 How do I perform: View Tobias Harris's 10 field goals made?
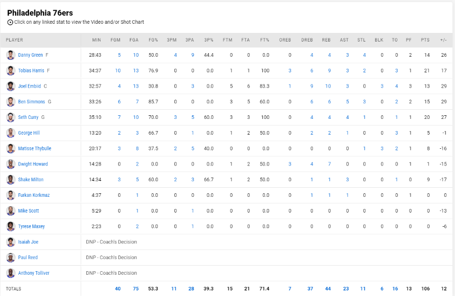[x=118, y=71]
